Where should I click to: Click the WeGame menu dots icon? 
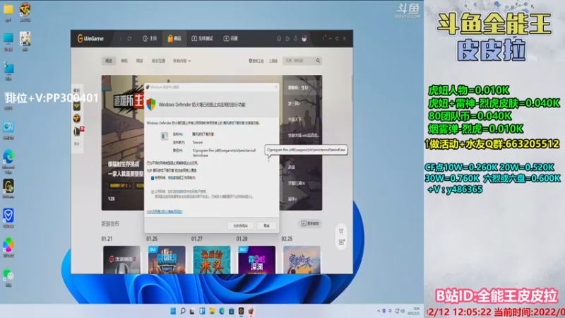click(x=323, y=38)
